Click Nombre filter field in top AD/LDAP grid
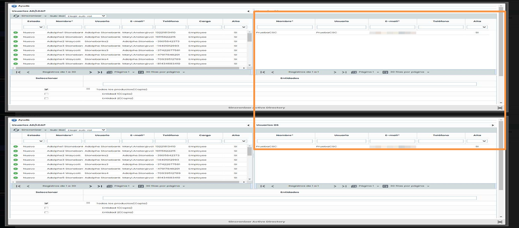This screenshot has height=228, width=519. (64, 27)
